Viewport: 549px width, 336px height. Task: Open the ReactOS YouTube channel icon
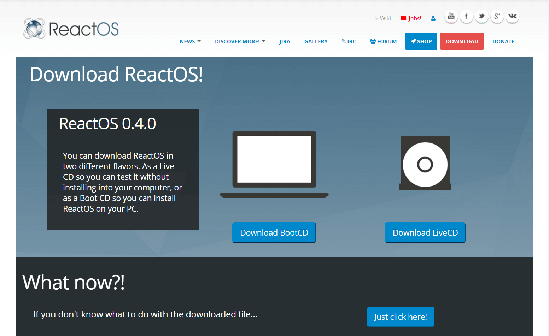pyautogui.click(x=451, y=16)
